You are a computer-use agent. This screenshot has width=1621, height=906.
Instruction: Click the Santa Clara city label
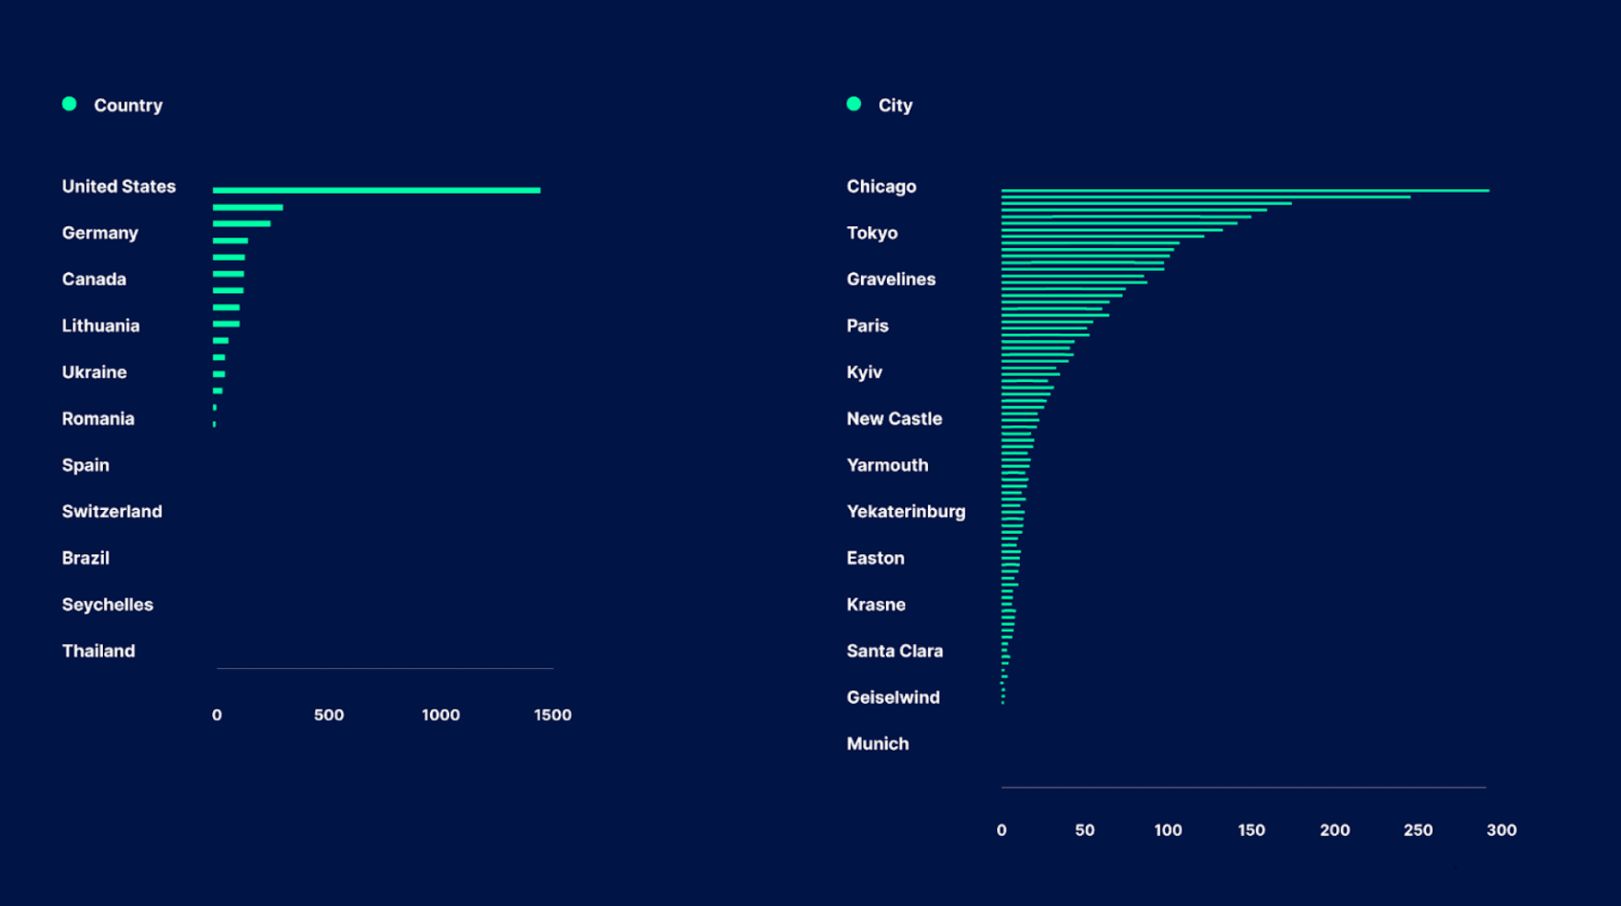click(894, 651)
